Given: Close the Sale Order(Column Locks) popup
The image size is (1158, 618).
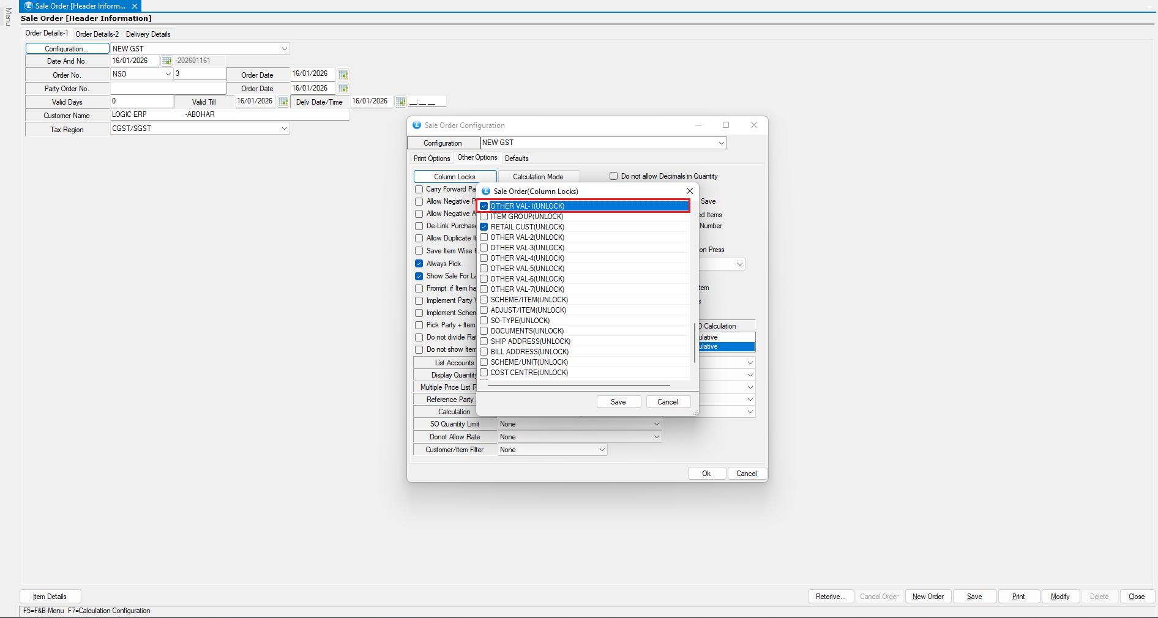Looking at the screenshot, I should coord(689,191).
